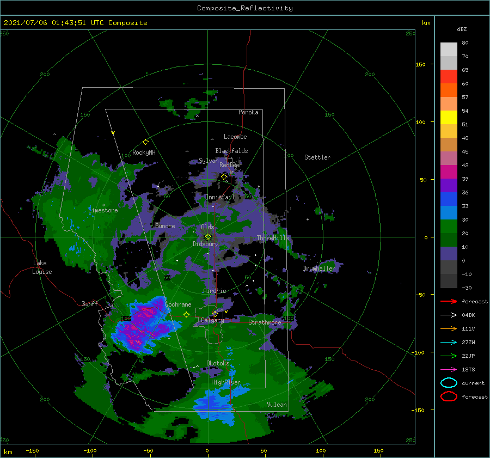Click the cyan current ellipse legend icon
The width and height of the screenshot is (490, 458).
pos(449,383)
